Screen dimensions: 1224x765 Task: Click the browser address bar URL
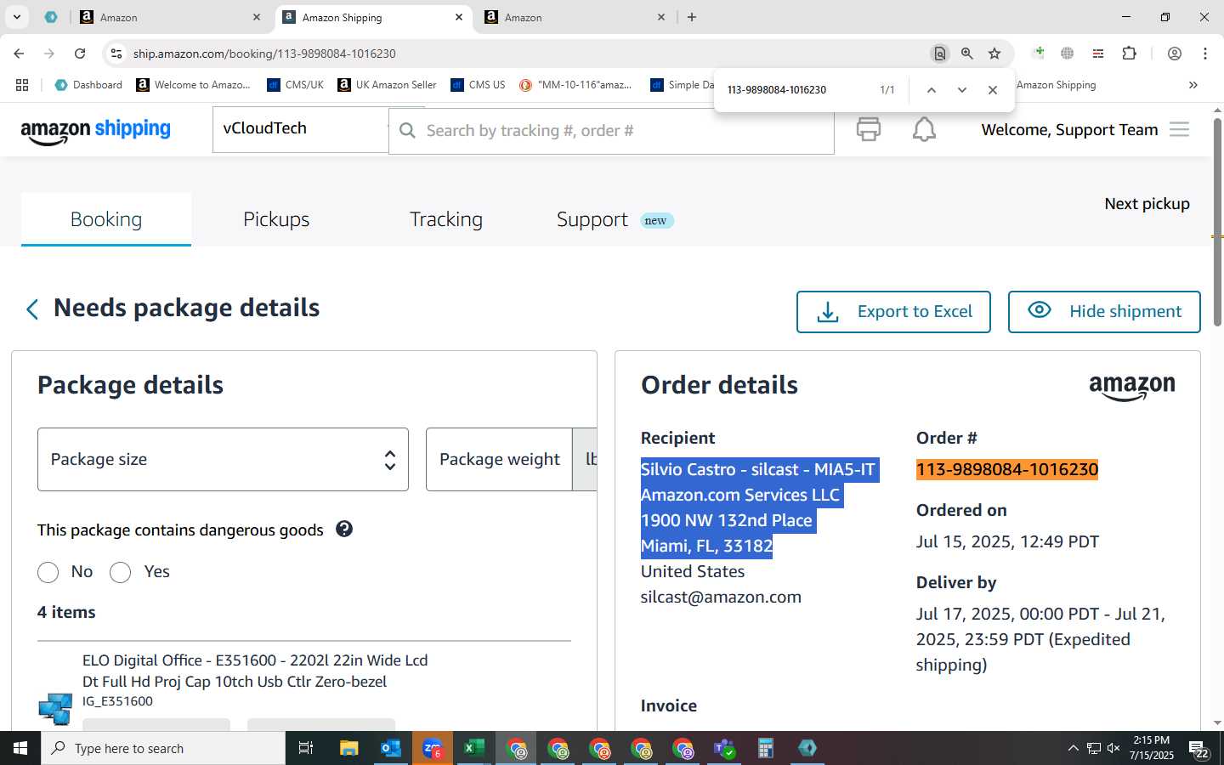264,54
